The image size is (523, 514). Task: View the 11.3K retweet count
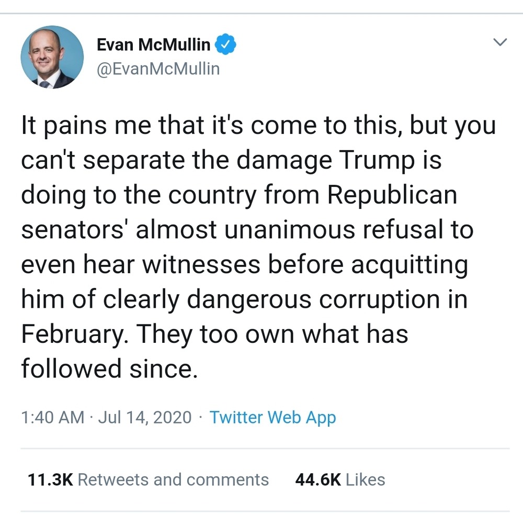[x=50, y=480]
